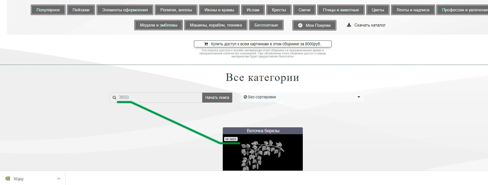The height and width of the screenshot is (185, 488).
Task: Open the Медали и эмблемы category
Action: (159, 25)
